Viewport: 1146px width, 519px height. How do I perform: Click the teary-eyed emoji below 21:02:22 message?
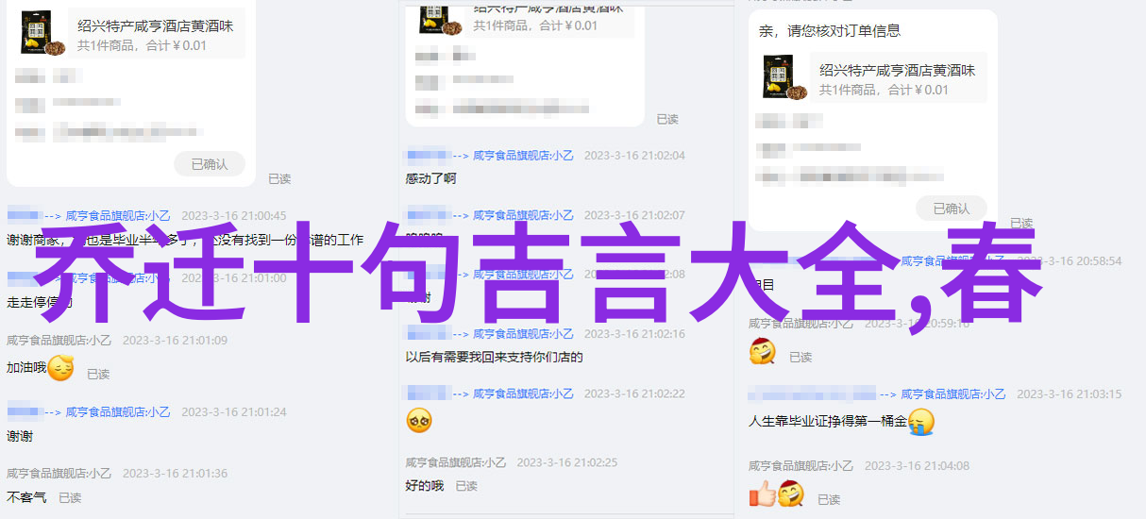pos(419,420)
